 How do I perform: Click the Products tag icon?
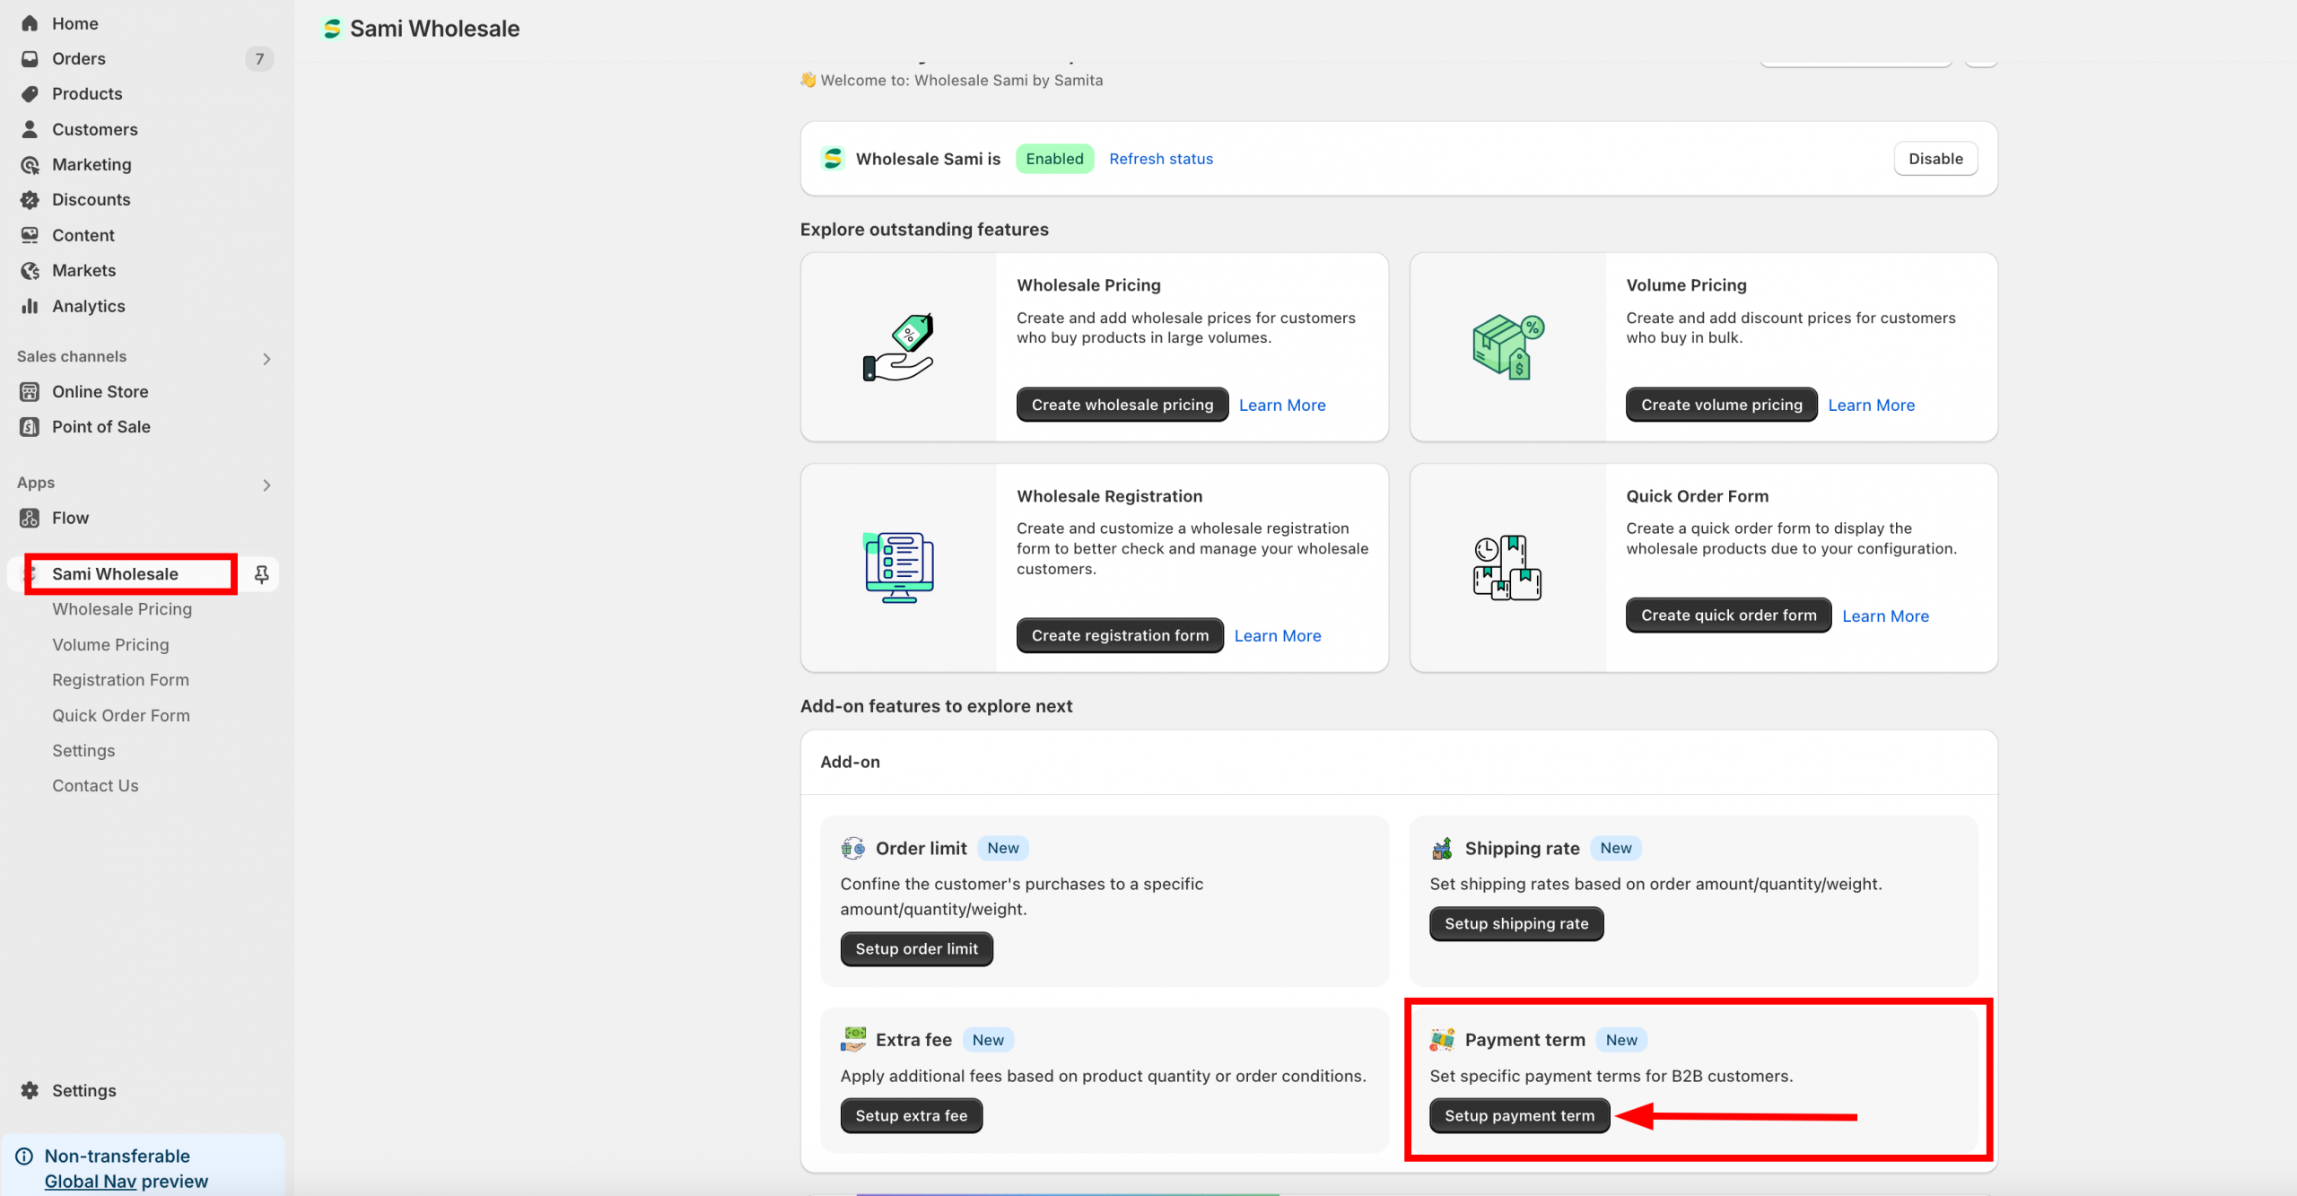tap(30, 93)
